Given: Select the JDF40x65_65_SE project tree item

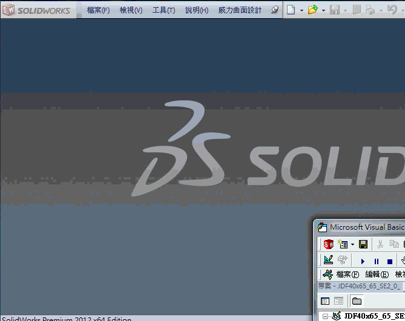Looking at the screenshot, I should [374, 316].
